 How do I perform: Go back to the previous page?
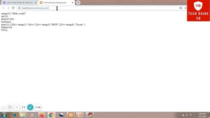point(3,8)
